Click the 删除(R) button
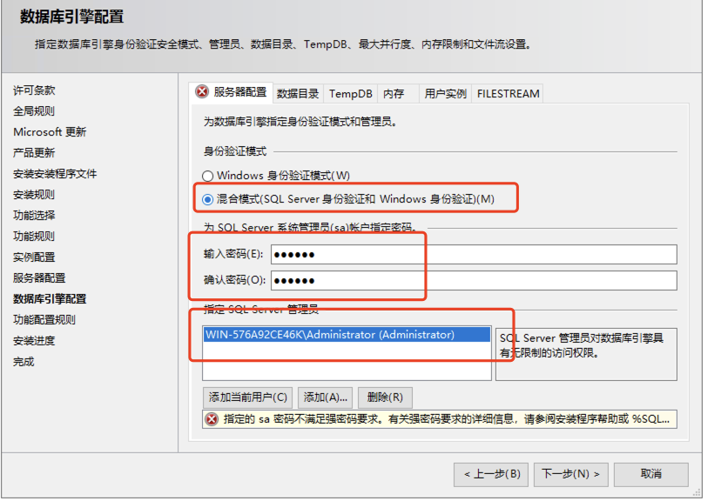 (384, 397)
